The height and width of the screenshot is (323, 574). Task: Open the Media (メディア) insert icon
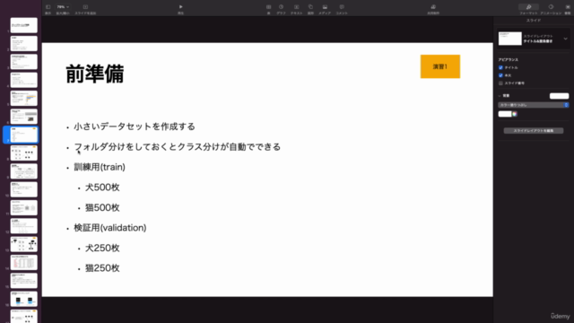point(325,7)
